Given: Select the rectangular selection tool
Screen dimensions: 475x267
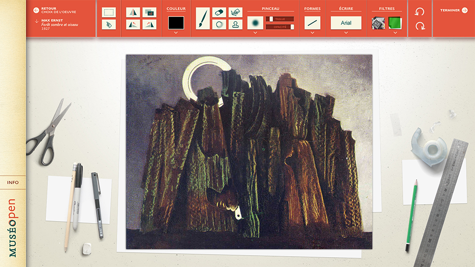Looking at the screenshot, I should [x=109, y=12].
